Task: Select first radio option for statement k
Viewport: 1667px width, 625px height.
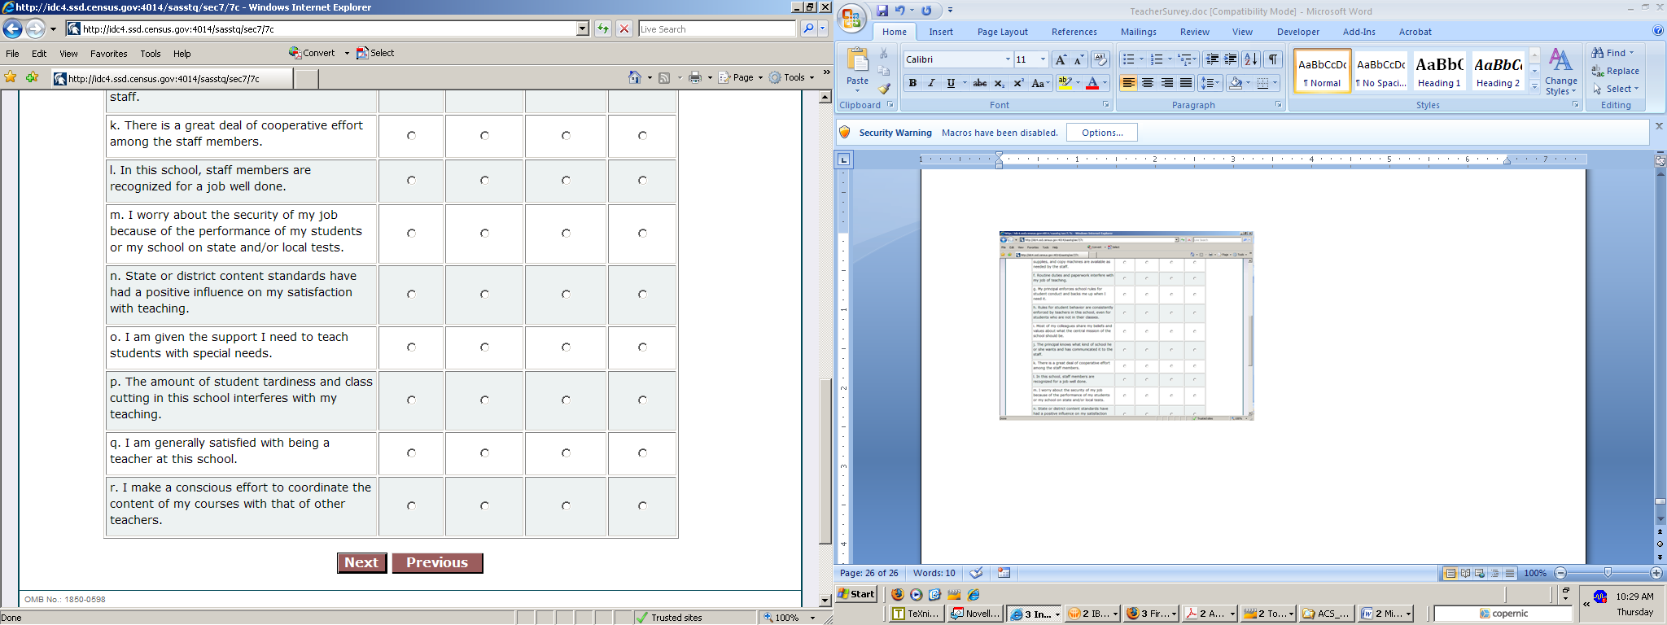Action: tap(411, 136)
